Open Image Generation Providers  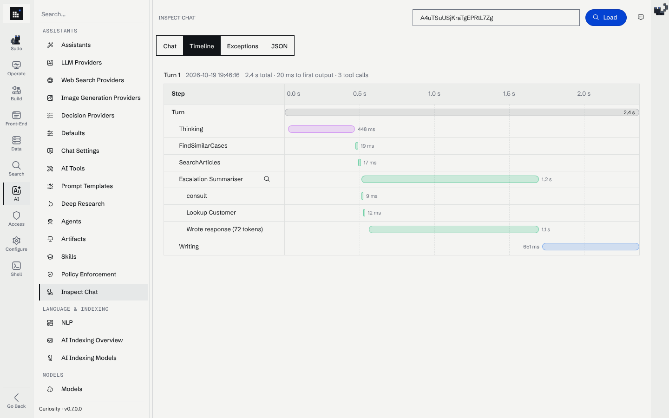coord(93,98)
